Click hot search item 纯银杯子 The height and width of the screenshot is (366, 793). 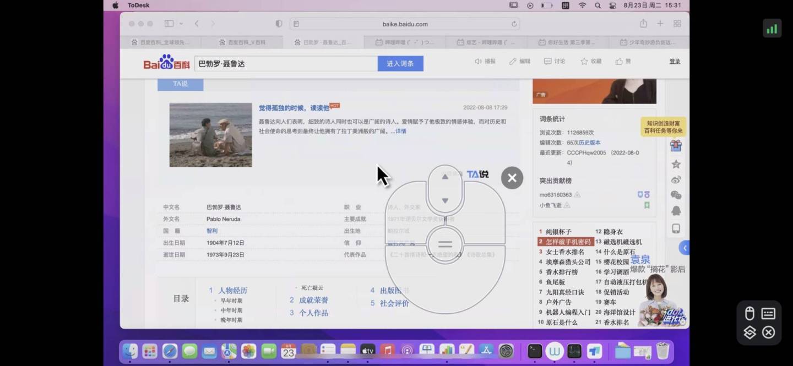click(558, 232)
